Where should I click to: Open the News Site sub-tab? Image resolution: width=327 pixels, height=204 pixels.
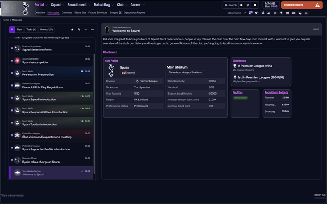tap(80, 13)
